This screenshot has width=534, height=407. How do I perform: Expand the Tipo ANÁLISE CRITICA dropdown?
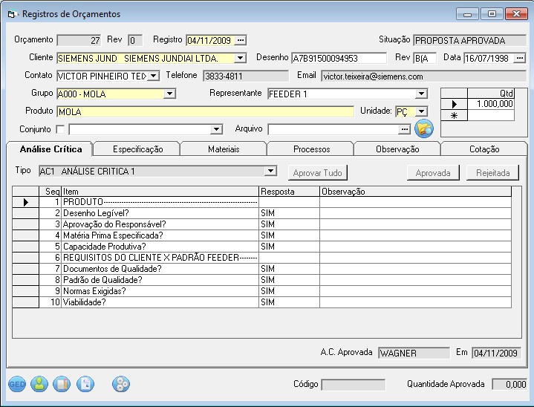coord(270,171)
